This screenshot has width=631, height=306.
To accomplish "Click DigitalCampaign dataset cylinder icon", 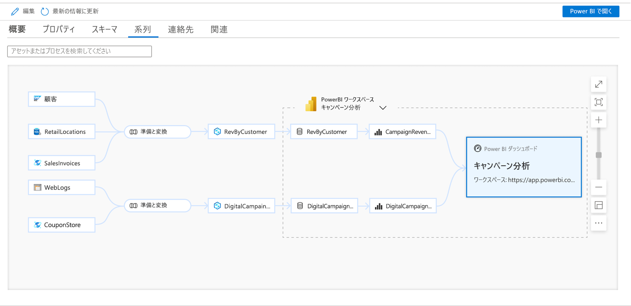I will 300,206.
